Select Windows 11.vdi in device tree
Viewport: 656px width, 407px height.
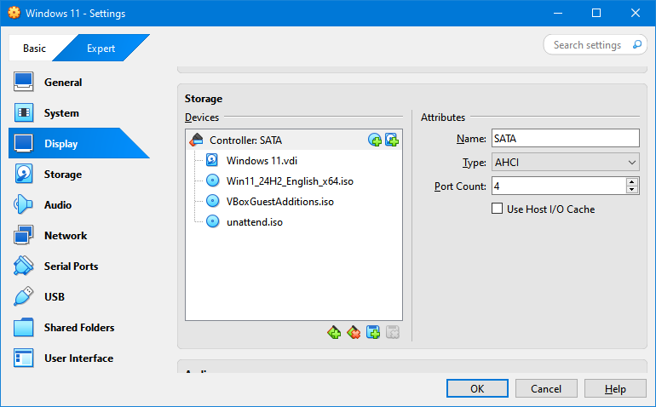click(262, 160)
